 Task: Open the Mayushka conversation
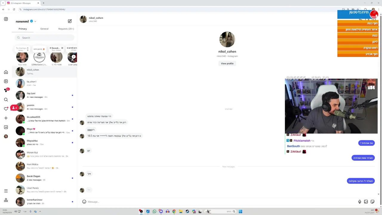pyautogui.click(x=44, y=142)
